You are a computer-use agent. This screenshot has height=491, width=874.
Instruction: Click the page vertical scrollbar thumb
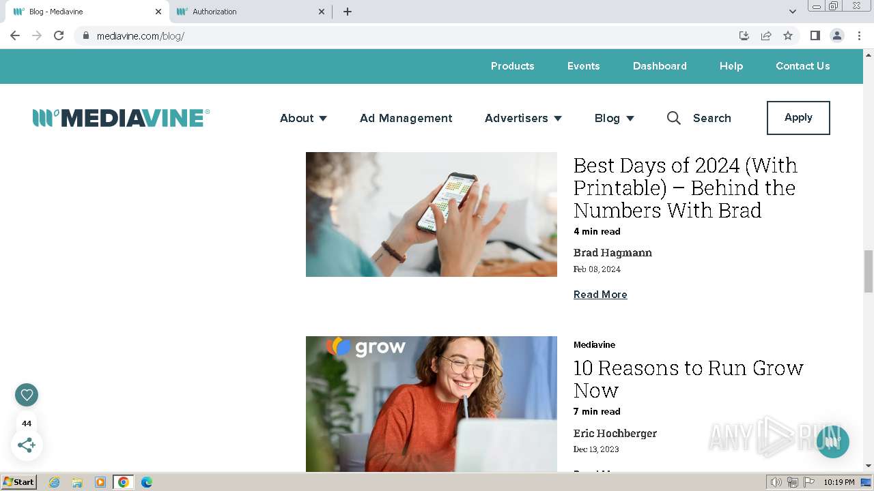coord(869,271)
